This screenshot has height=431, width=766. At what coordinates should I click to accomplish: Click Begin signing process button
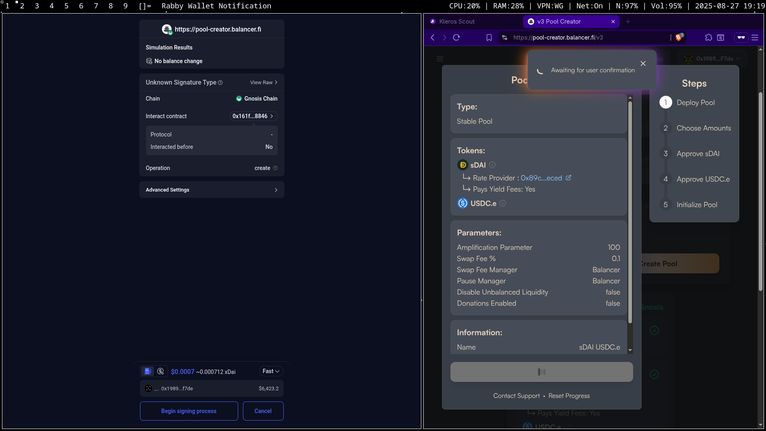pyautogui.click(x=189, y=411)
